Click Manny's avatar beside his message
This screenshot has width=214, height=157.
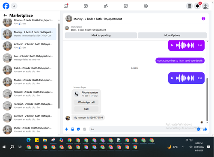(x=68, y=118)
